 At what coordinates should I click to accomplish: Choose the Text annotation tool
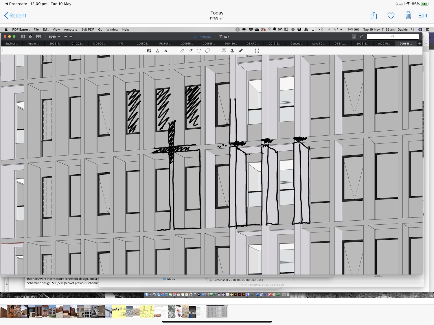[x=199, y=51]
